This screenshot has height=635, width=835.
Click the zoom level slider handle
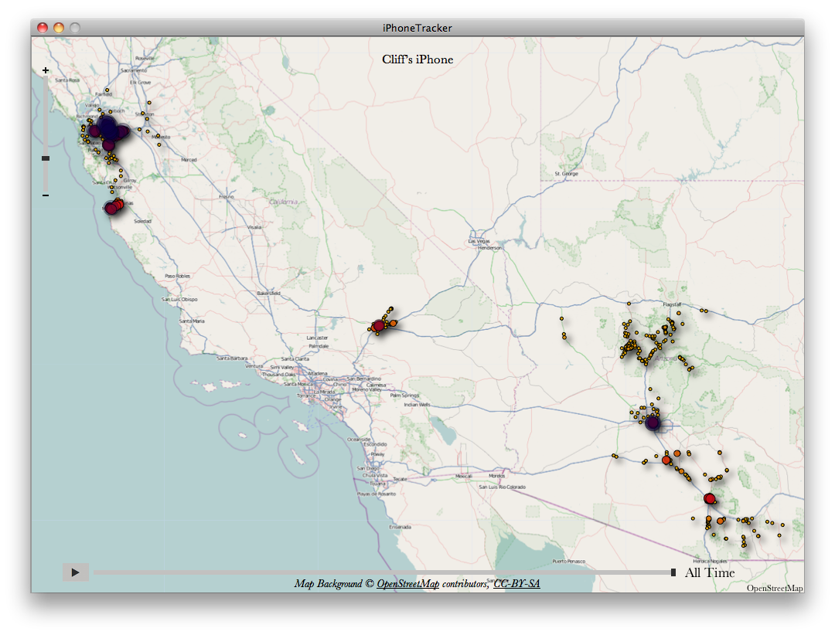click(x=46, y=158)
